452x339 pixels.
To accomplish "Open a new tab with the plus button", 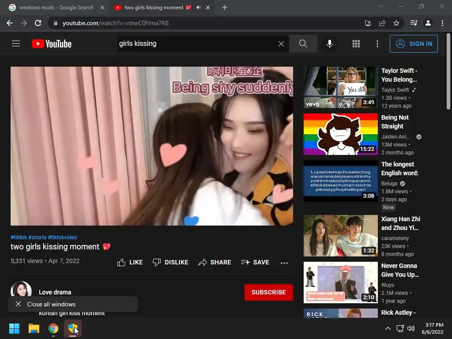I will coord(225,8).
